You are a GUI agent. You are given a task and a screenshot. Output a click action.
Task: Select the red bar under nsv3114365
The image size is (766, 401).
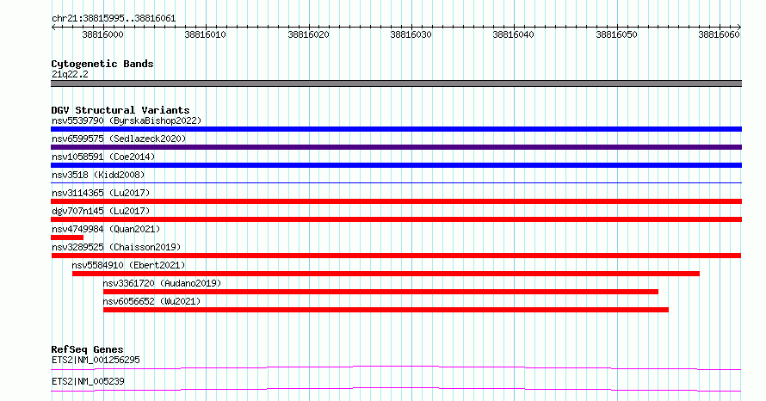[x=396, y=201]
